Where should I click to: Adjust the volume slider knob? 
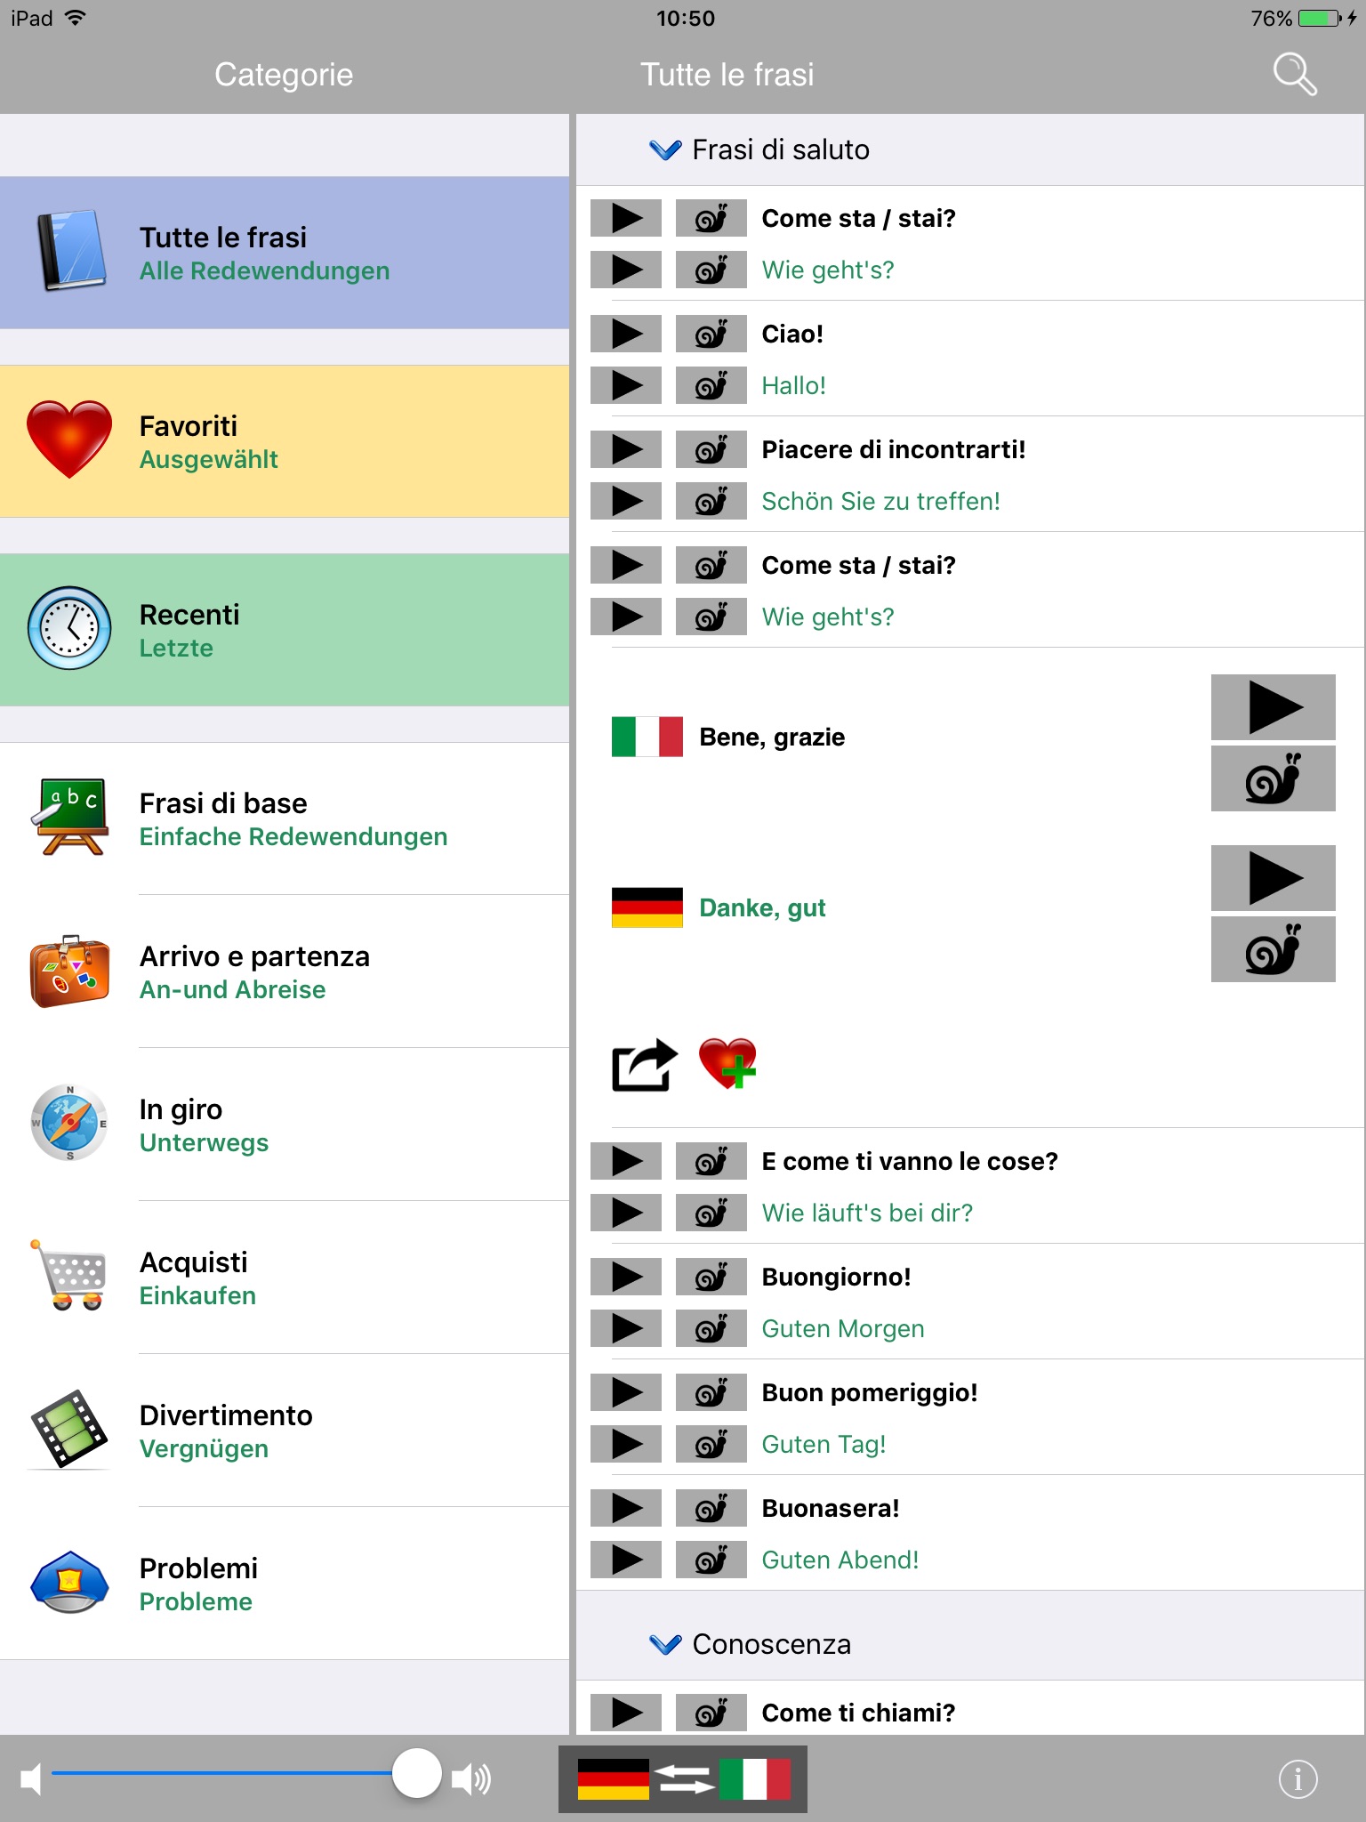click(416, 1773)
